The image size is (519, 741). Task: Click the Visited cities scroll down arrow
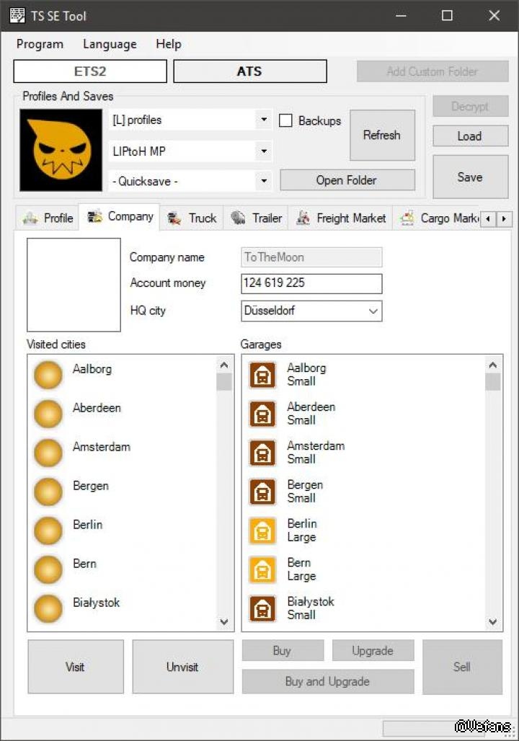pos(224,622)
